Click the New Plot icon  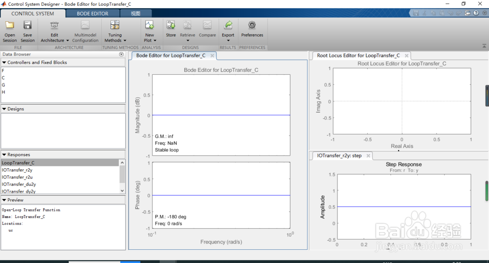tap(149, 25)
